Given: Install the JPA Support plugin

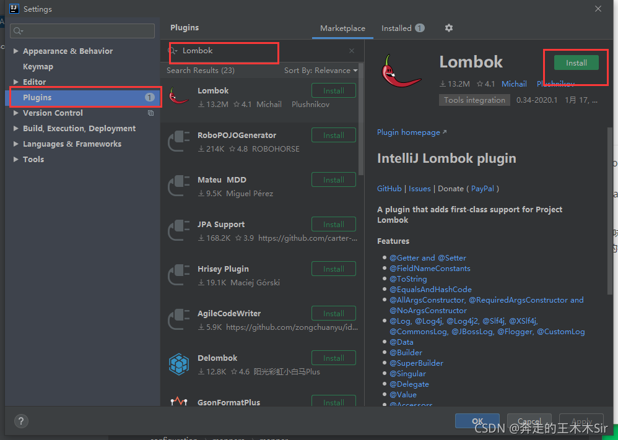Looking at the screenshot, I should 333,224.
